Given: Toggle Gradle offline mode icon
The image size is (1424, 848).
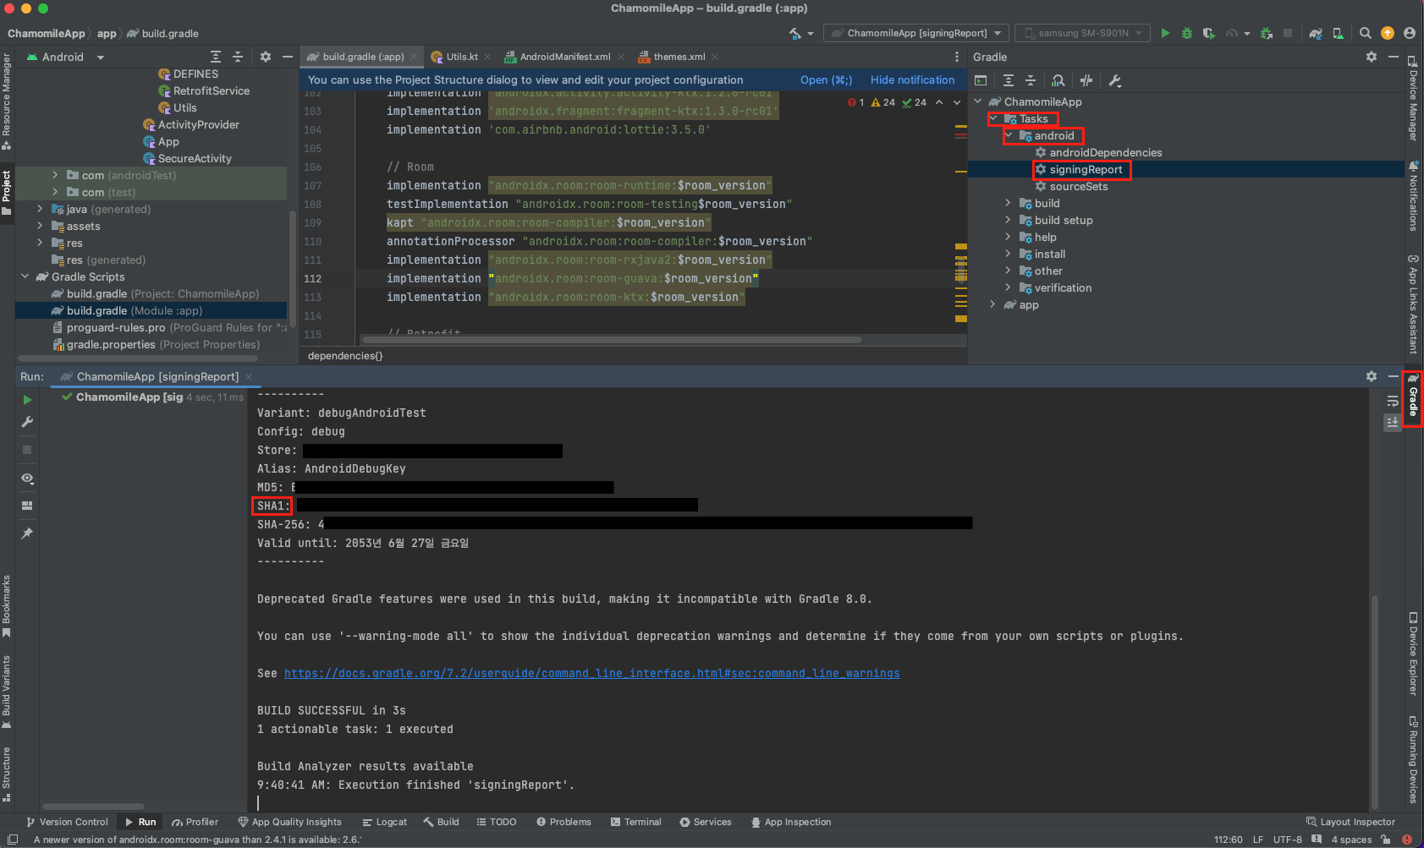Looking at the screenshot, I should tap(1086, 80).
